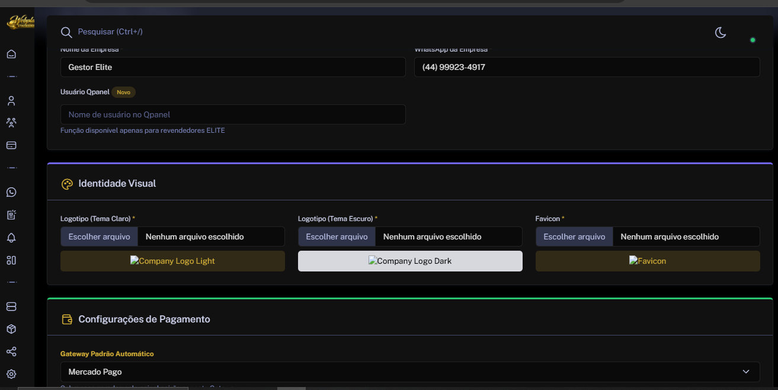Open the settings gear sidebar icon
This screenshot has height=390, width=778.
click(11, 374)
